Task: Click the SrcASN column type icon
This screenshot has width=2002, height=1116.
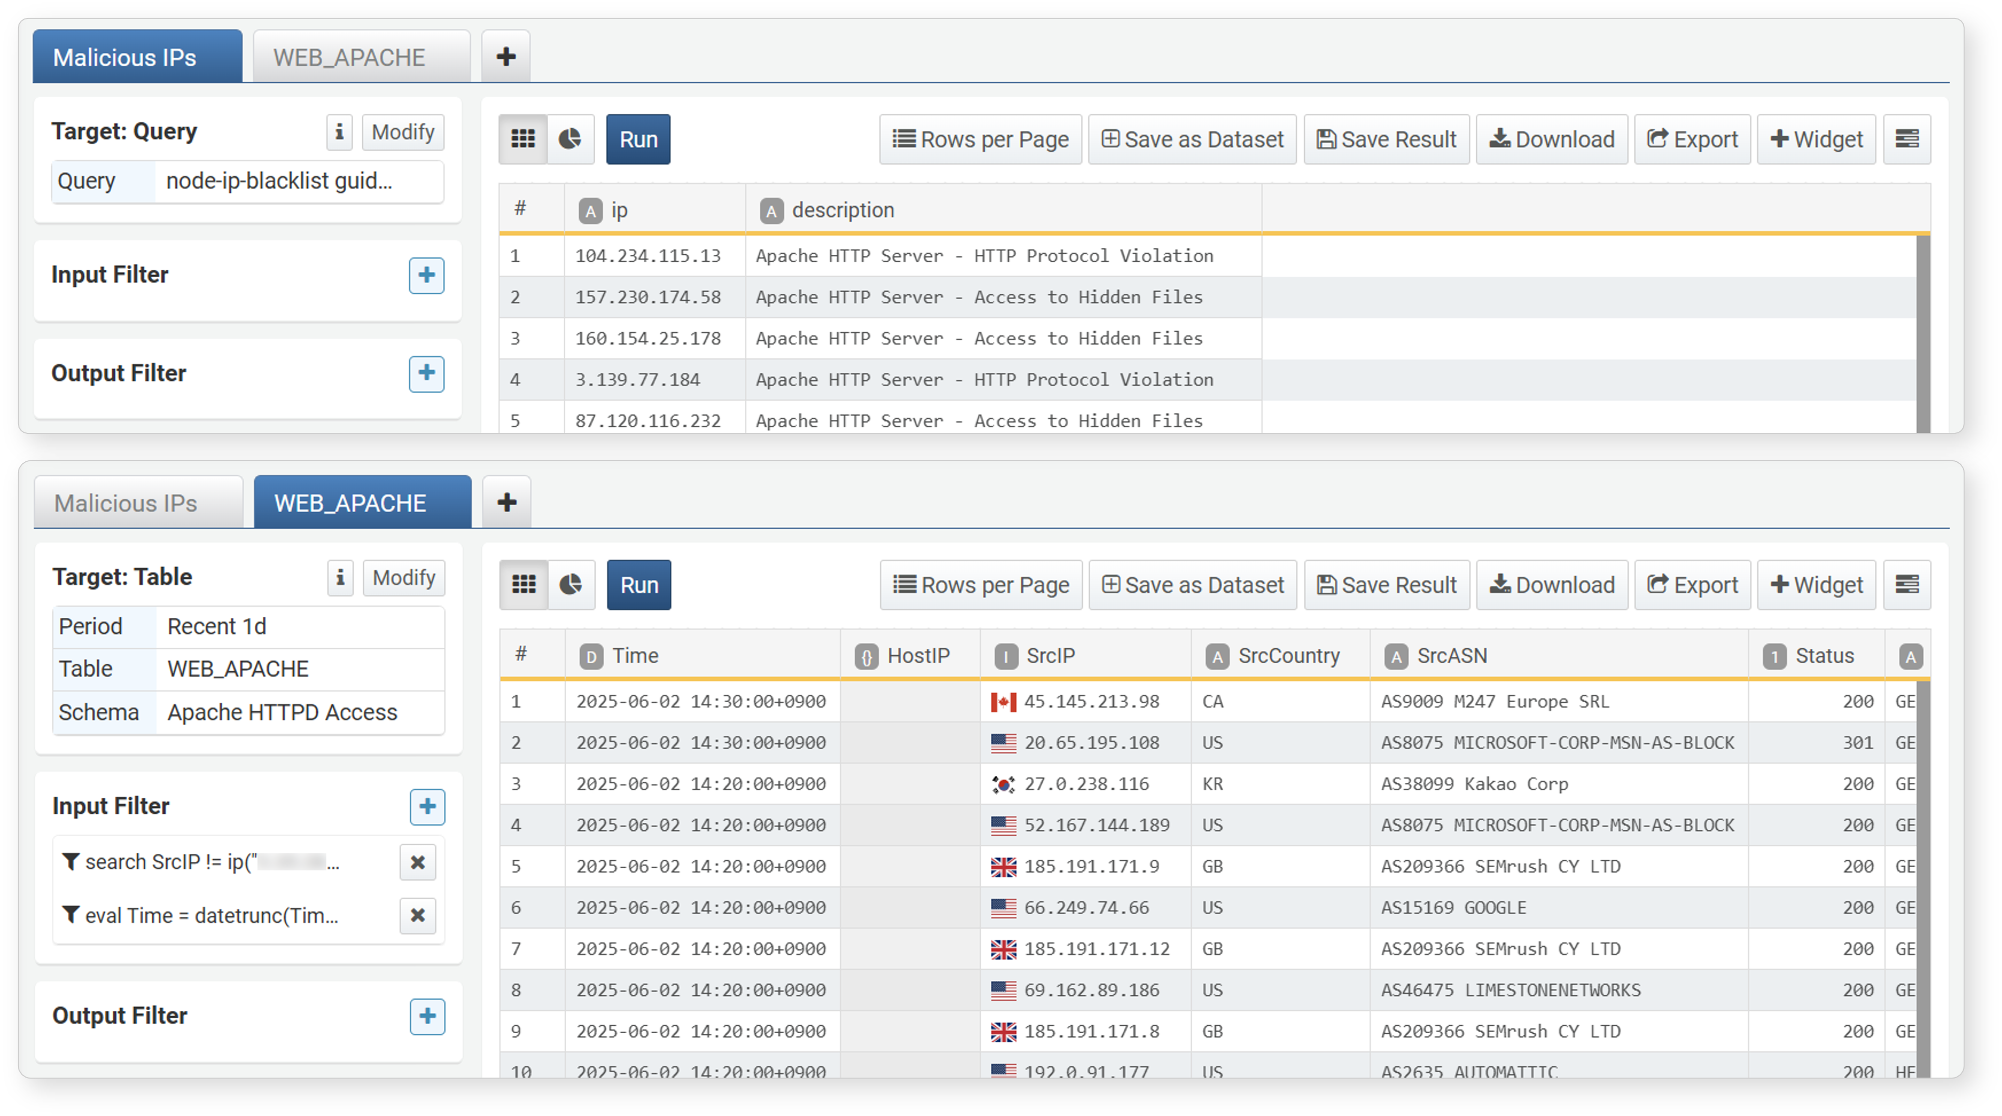Action: coord(1396,657)
